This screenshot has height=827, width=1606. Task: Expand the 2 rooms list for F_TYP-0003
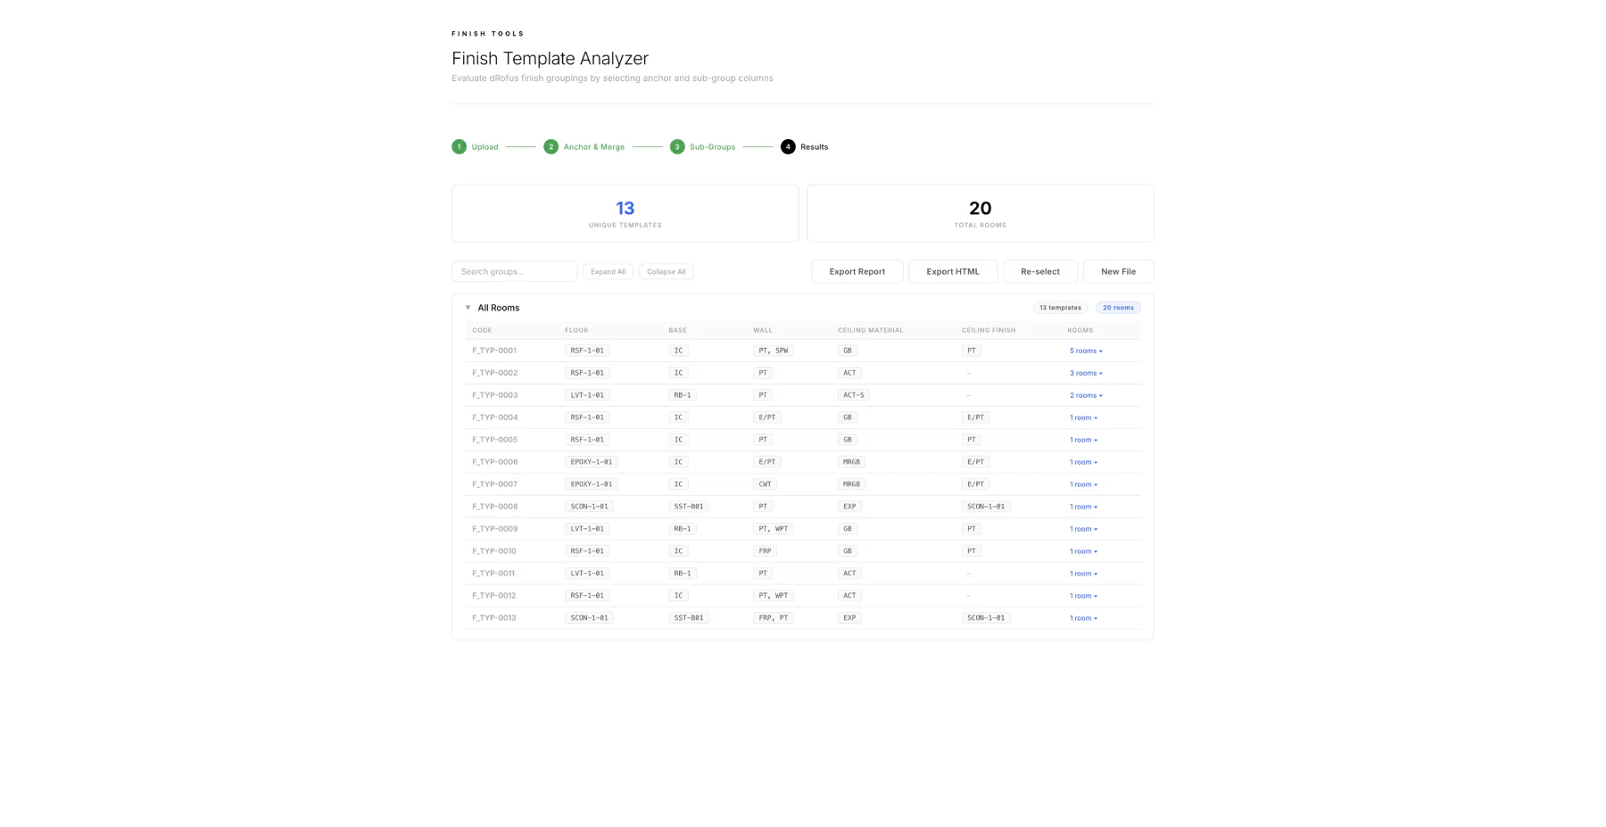(x=1085, y=394)
